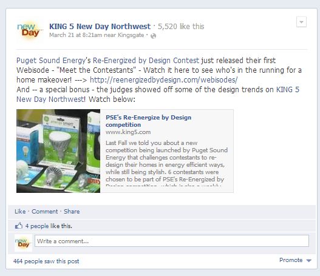
Task: Open the post options dropdown arrow
Action: click(x=301, y=22)
